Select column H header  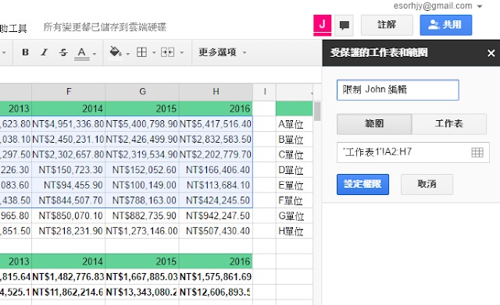pos(216,92)
